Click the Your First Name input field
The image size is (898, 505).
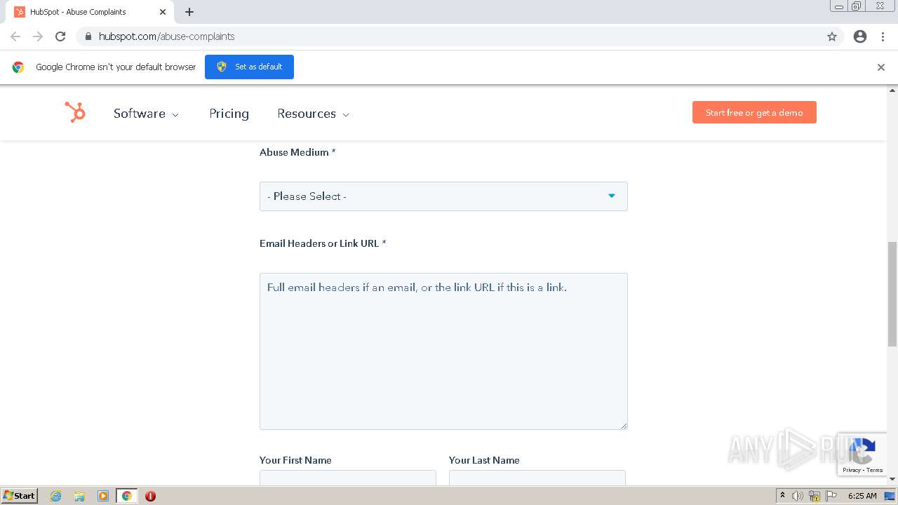(x=348, y=478)
